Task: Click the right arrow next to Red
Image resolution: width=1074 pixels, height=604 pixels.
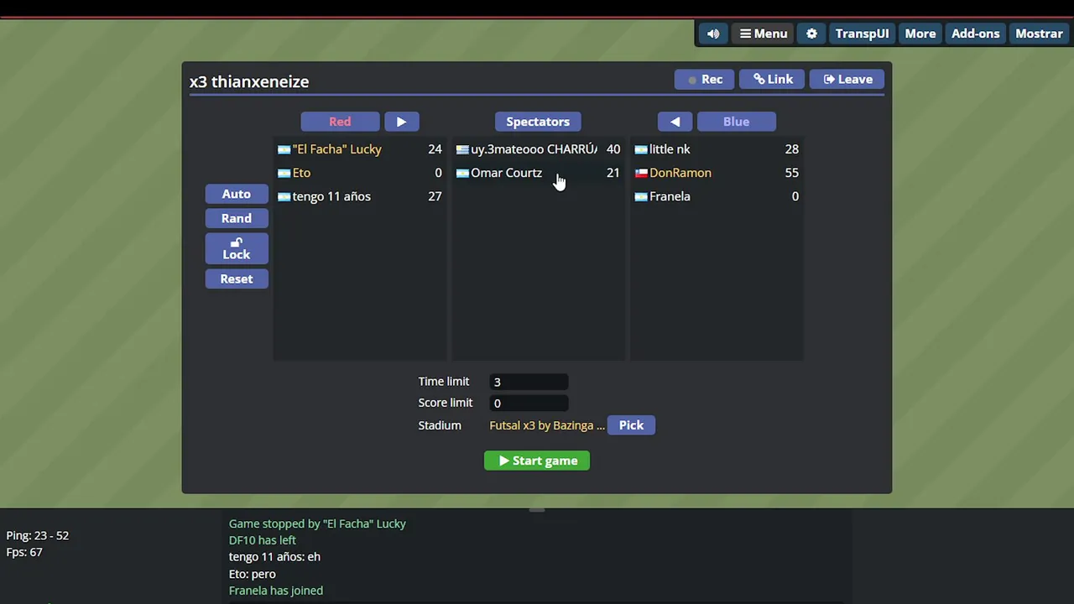Action: tap(401, 122)
